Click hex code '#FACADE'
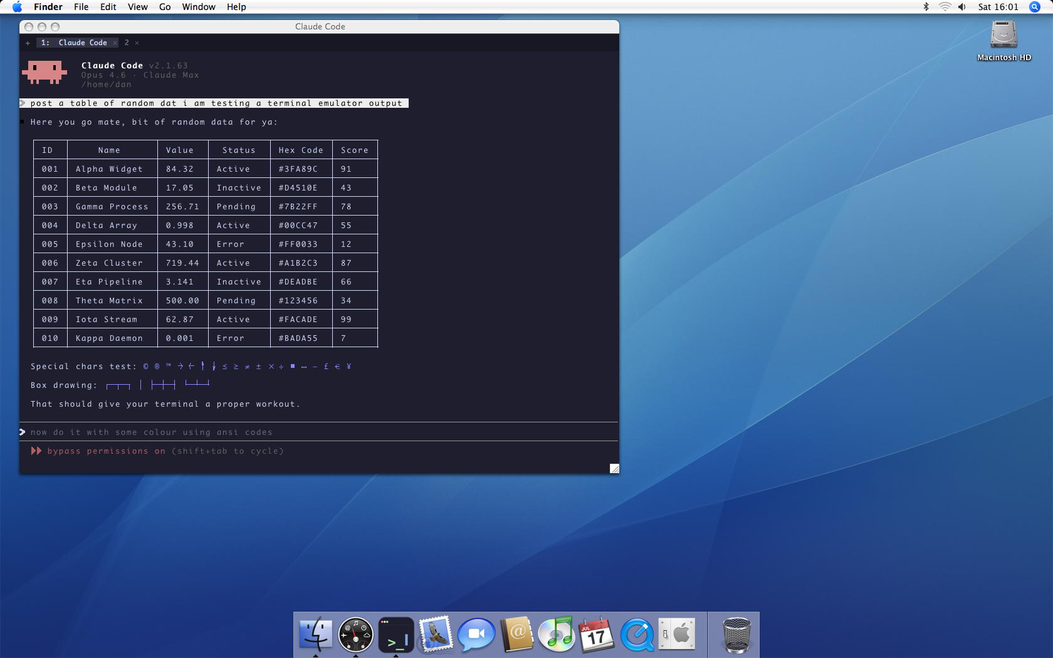The image size is (1053, 658). tap(298, 319)
